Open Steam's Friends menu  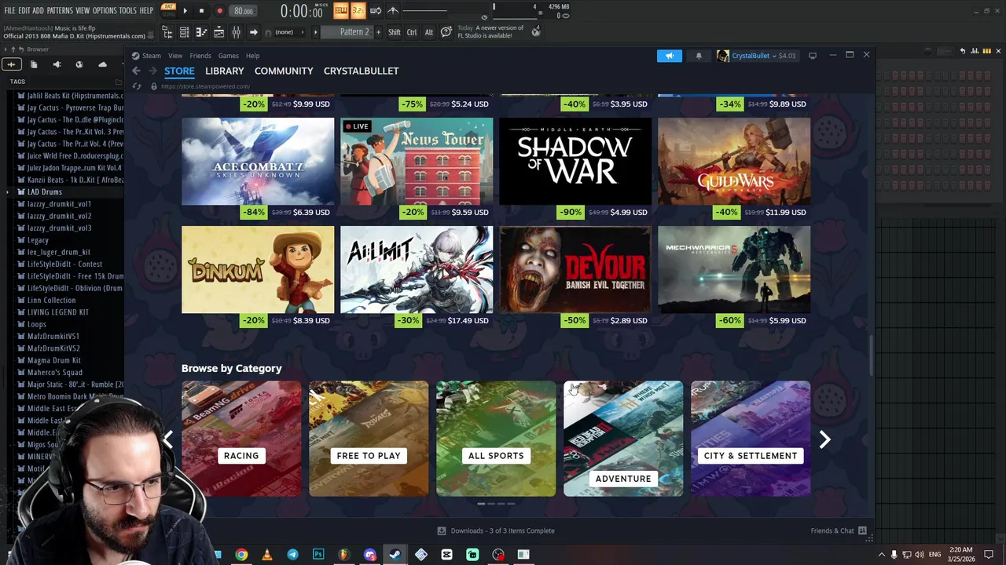[200, 56]
